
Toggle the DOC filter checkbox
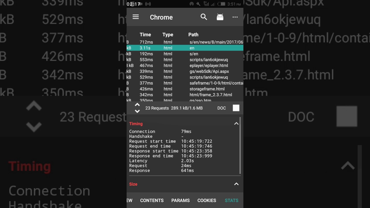click(236, 108)
